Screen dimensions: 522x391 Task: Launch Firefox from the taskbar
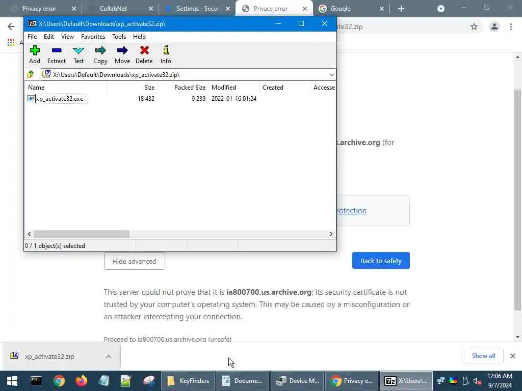coord(81,381)
